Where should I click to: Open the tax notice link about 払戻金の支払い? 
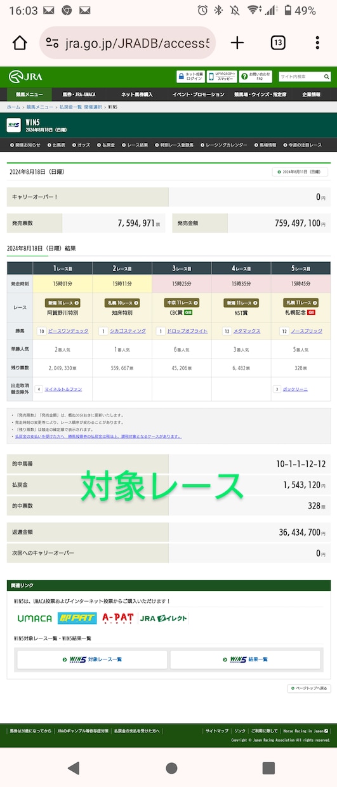[x=98, y=437]
